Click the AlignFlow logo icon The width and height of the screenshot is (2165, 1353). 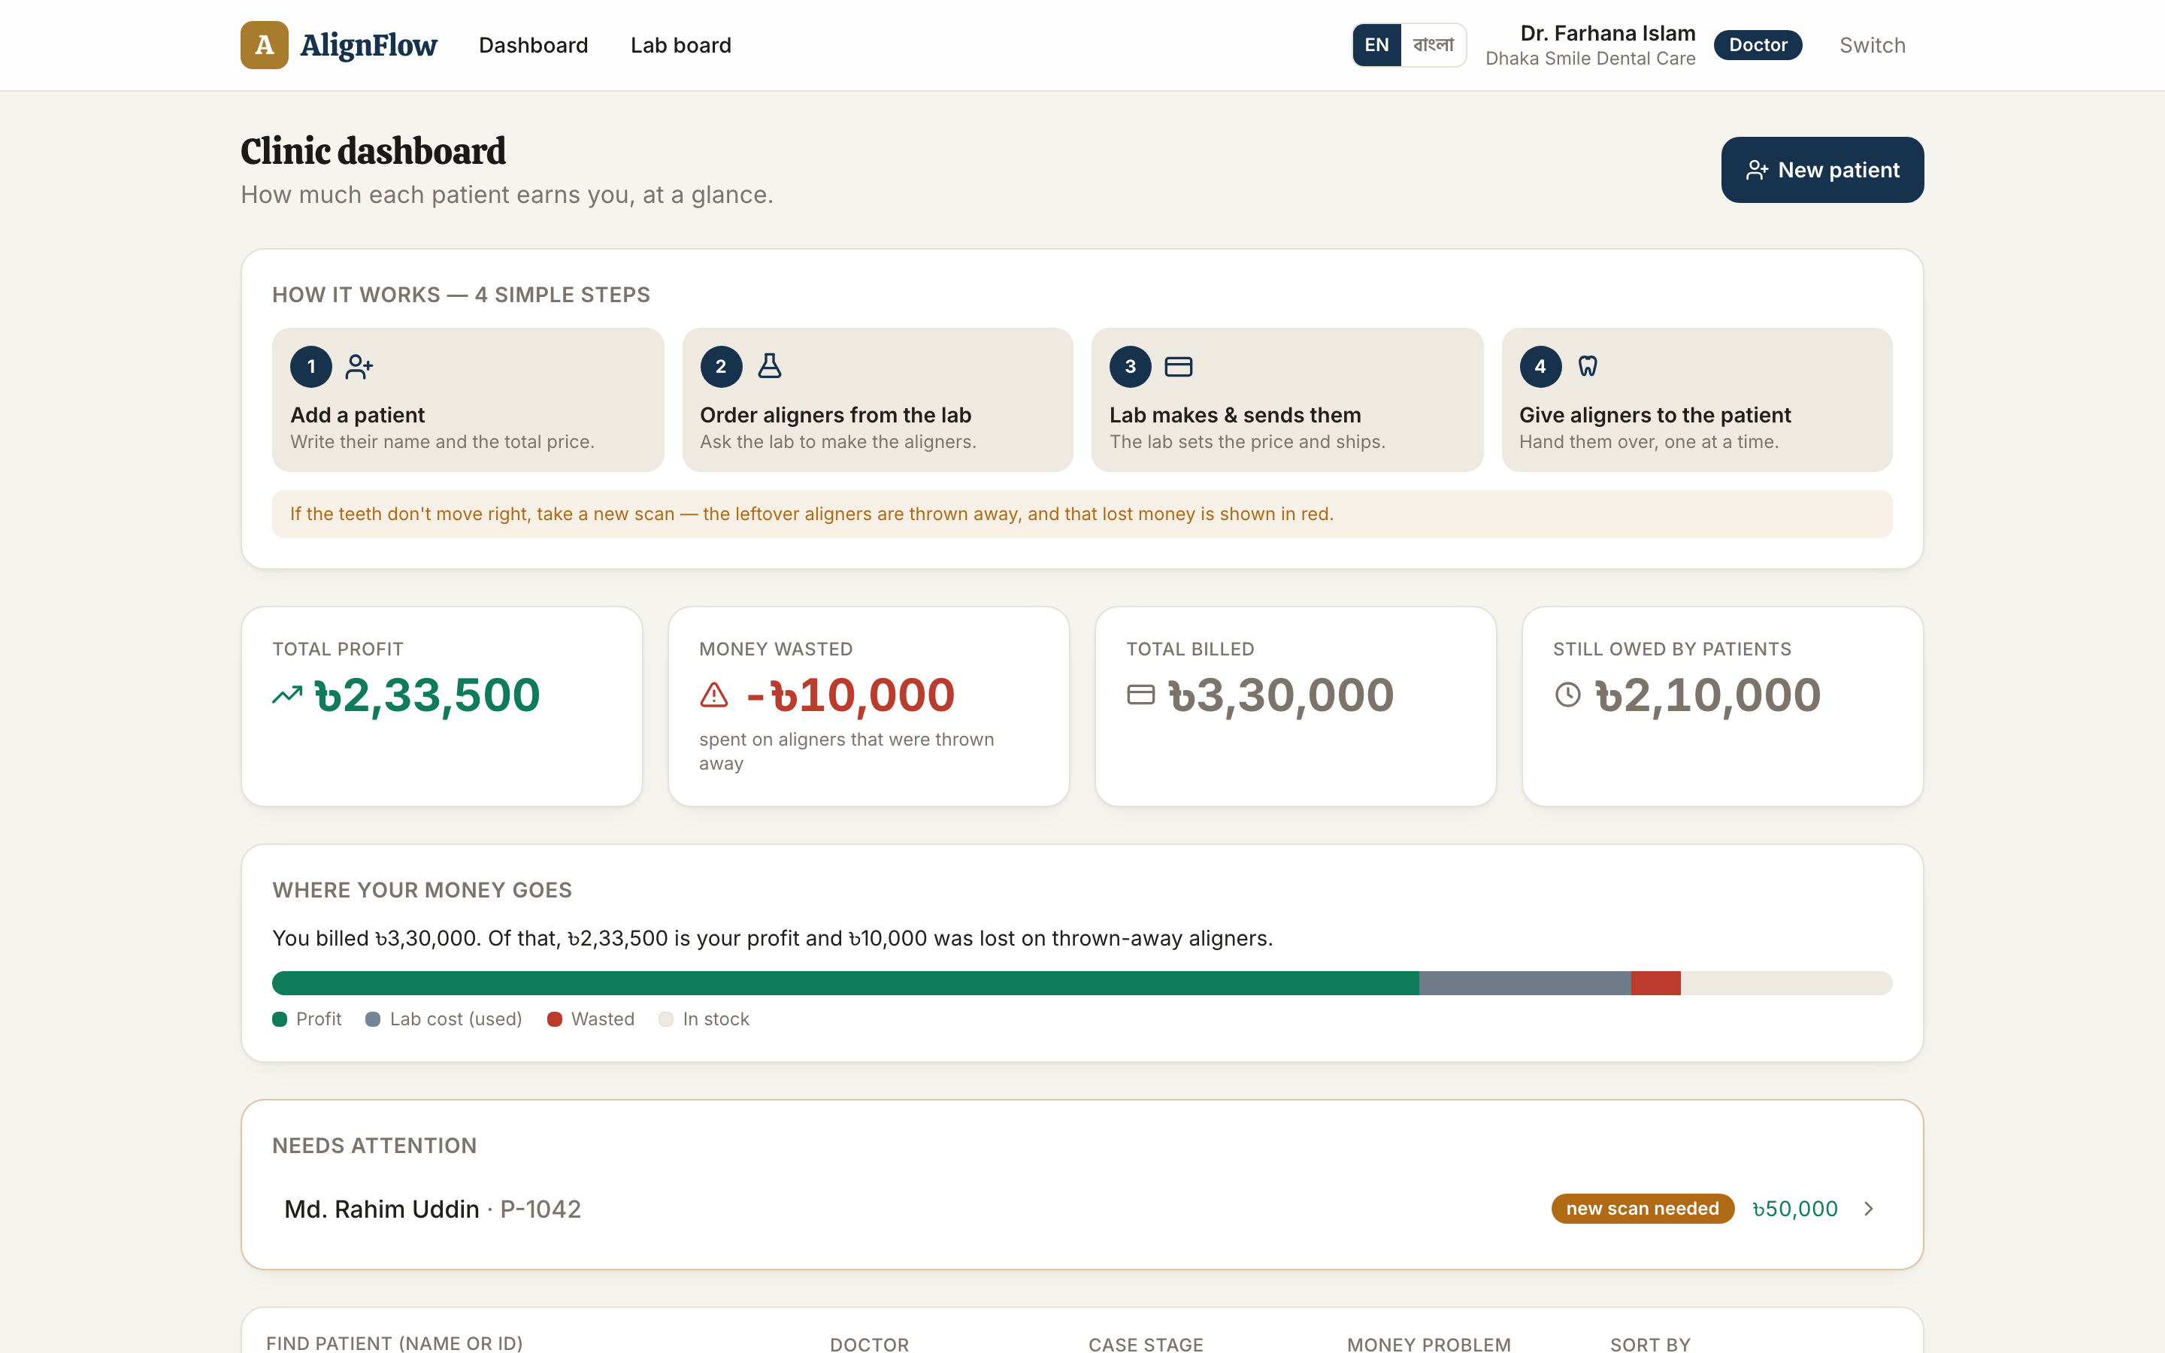point(264,45)
